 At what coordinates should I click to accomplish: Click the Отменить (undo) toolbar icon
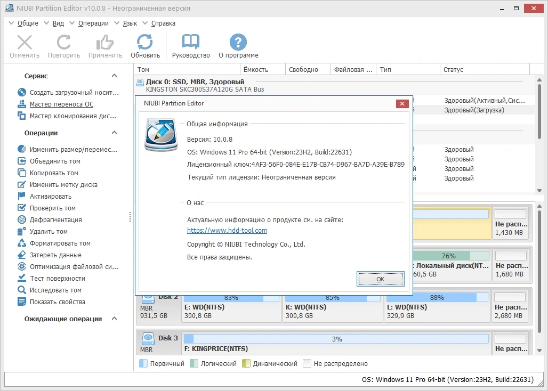[25, 42]
